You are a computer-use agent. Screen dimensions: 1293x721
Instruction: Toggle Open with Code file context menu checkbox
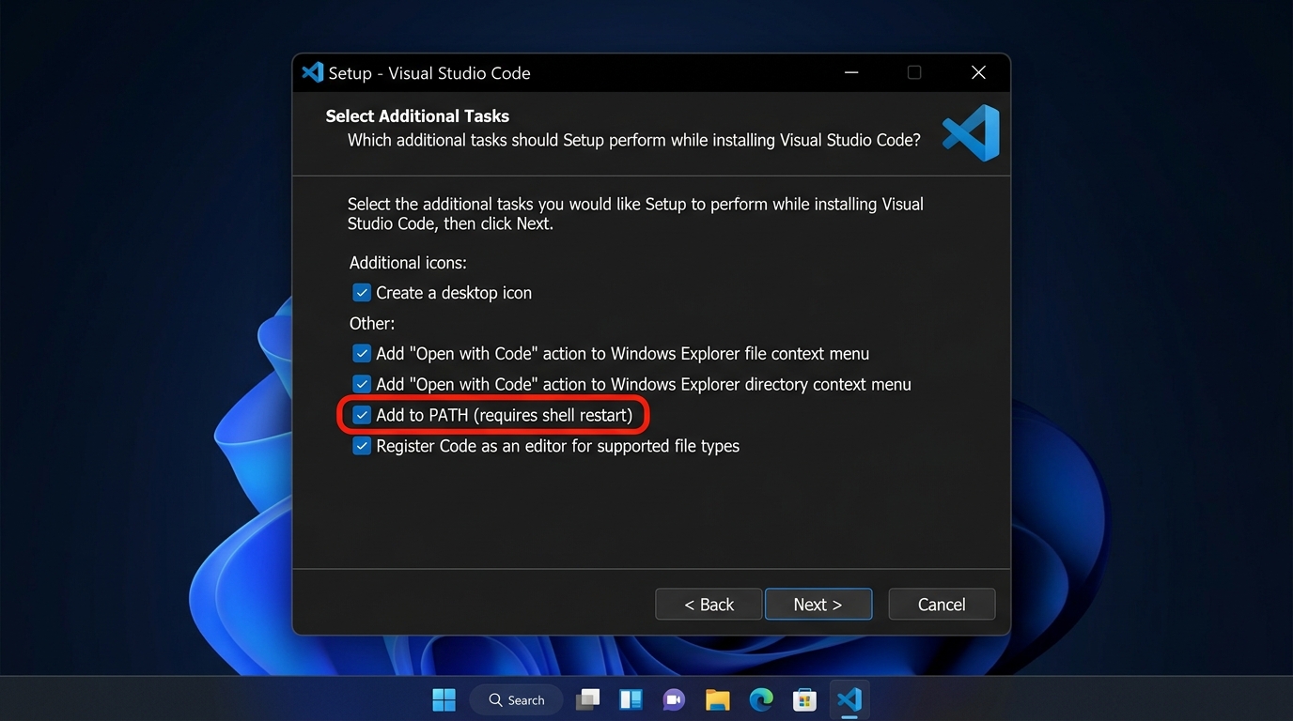click(x=362, y=354)
